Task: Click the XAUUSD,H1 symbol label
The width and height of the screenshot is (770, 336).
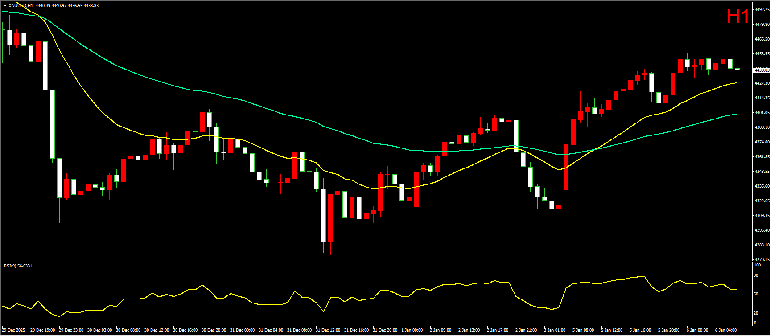Action: pos(21,6)
